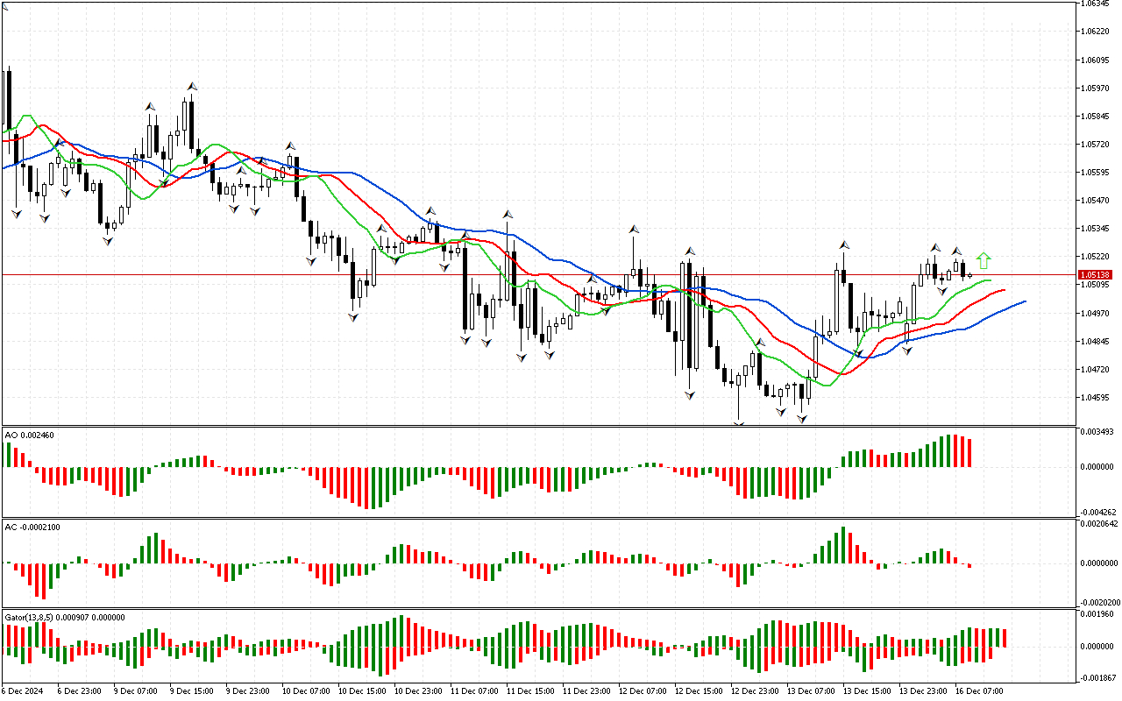Click the 1.05970 price axis label

point(1095,88)
